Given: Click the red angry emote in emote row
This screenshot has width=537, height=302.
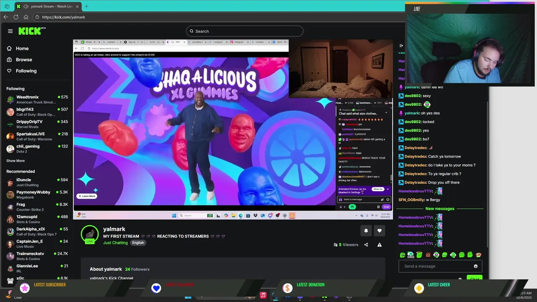Looking at the screenshot, I should [428, 255].
